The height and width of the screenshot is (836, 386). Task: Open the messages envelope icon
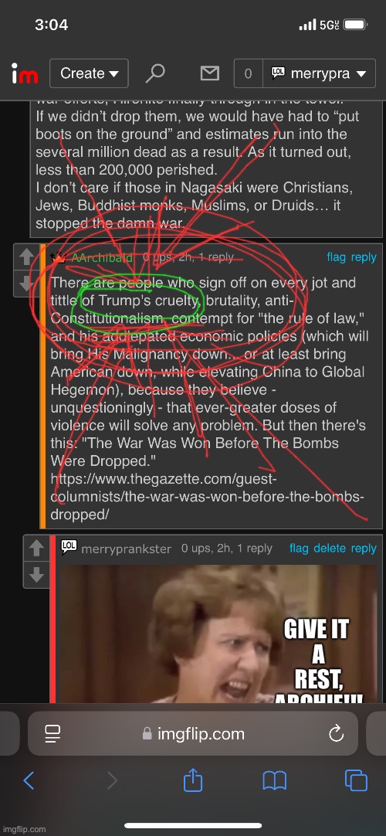(209, 73)
